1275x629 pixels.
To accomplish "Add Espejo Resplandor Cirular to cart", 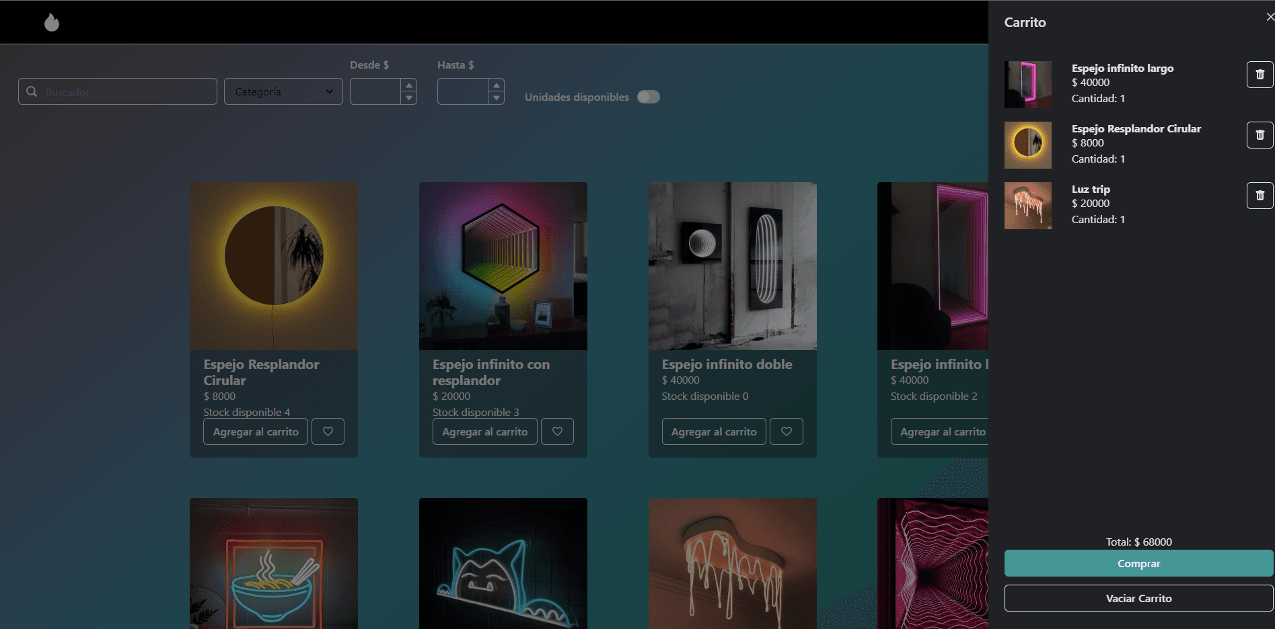I will click(x=256, y=431).
